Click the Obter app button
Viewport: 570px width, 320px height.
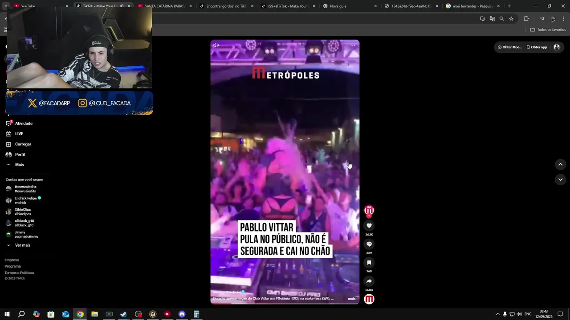(537, 47)
